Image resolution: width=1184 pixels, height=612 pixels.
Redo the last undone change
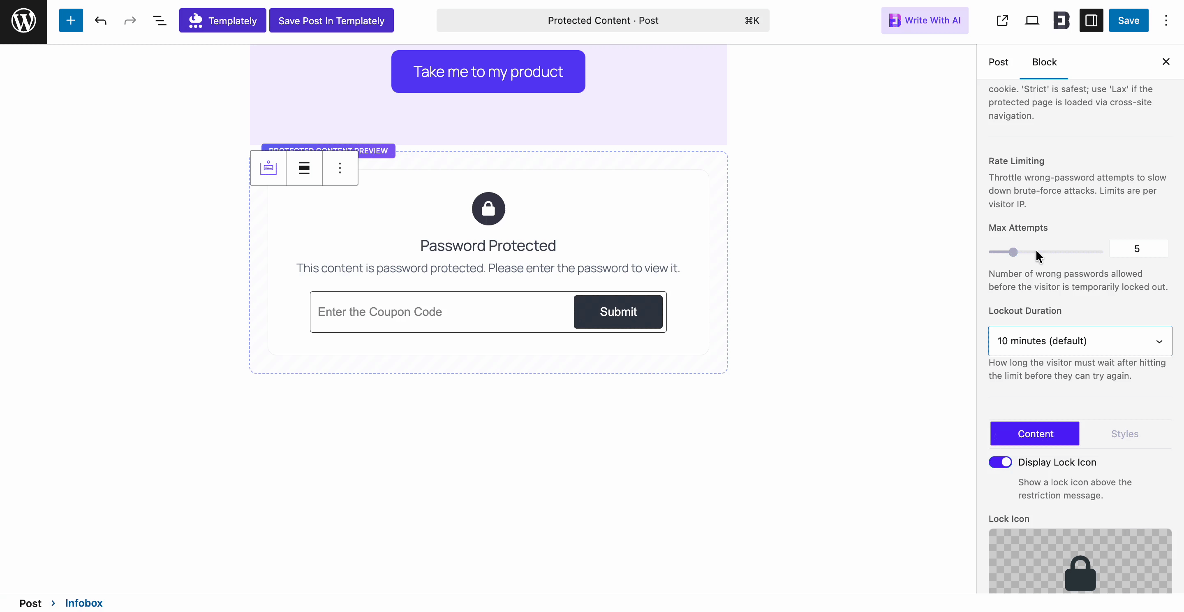(x=130, y=21)
